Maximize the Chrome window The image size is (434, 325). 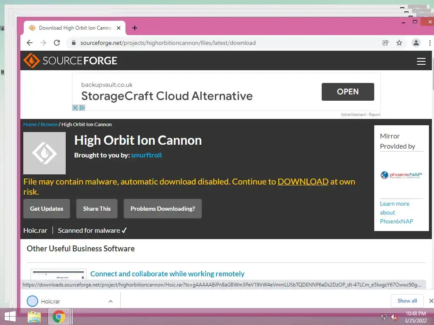tap(415, 22)
